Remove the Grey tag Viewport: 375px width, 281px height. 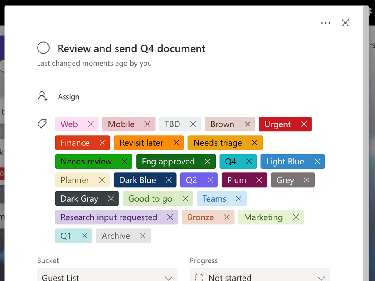[x=306, y=180]
